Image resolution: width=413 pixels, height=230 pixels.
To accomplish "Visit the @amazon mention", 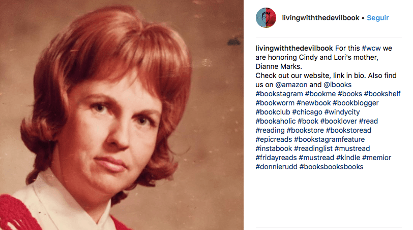I will tap(291, 85).
